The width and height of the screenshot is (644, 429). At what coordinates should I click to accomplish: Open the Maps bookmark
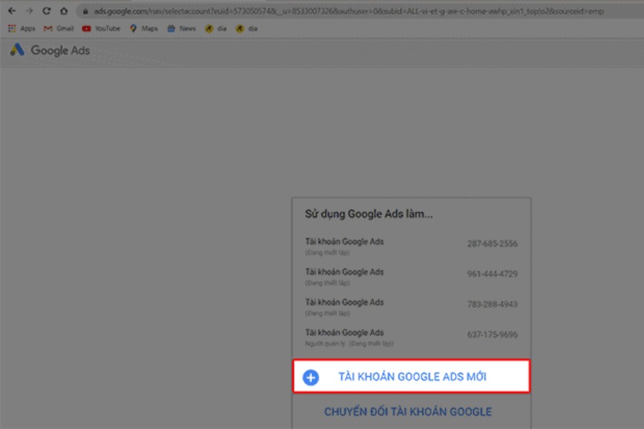tap(144, 29)
